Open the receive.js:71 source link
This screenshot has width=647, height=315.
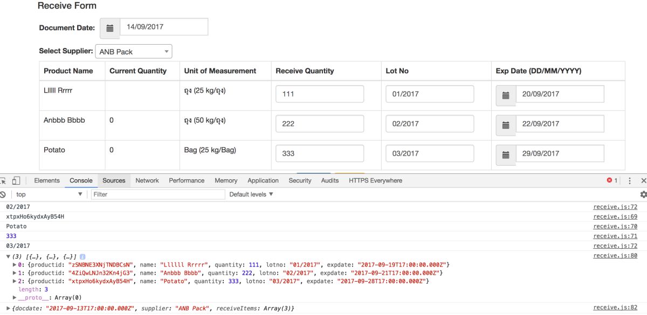[x=615, y=236]
